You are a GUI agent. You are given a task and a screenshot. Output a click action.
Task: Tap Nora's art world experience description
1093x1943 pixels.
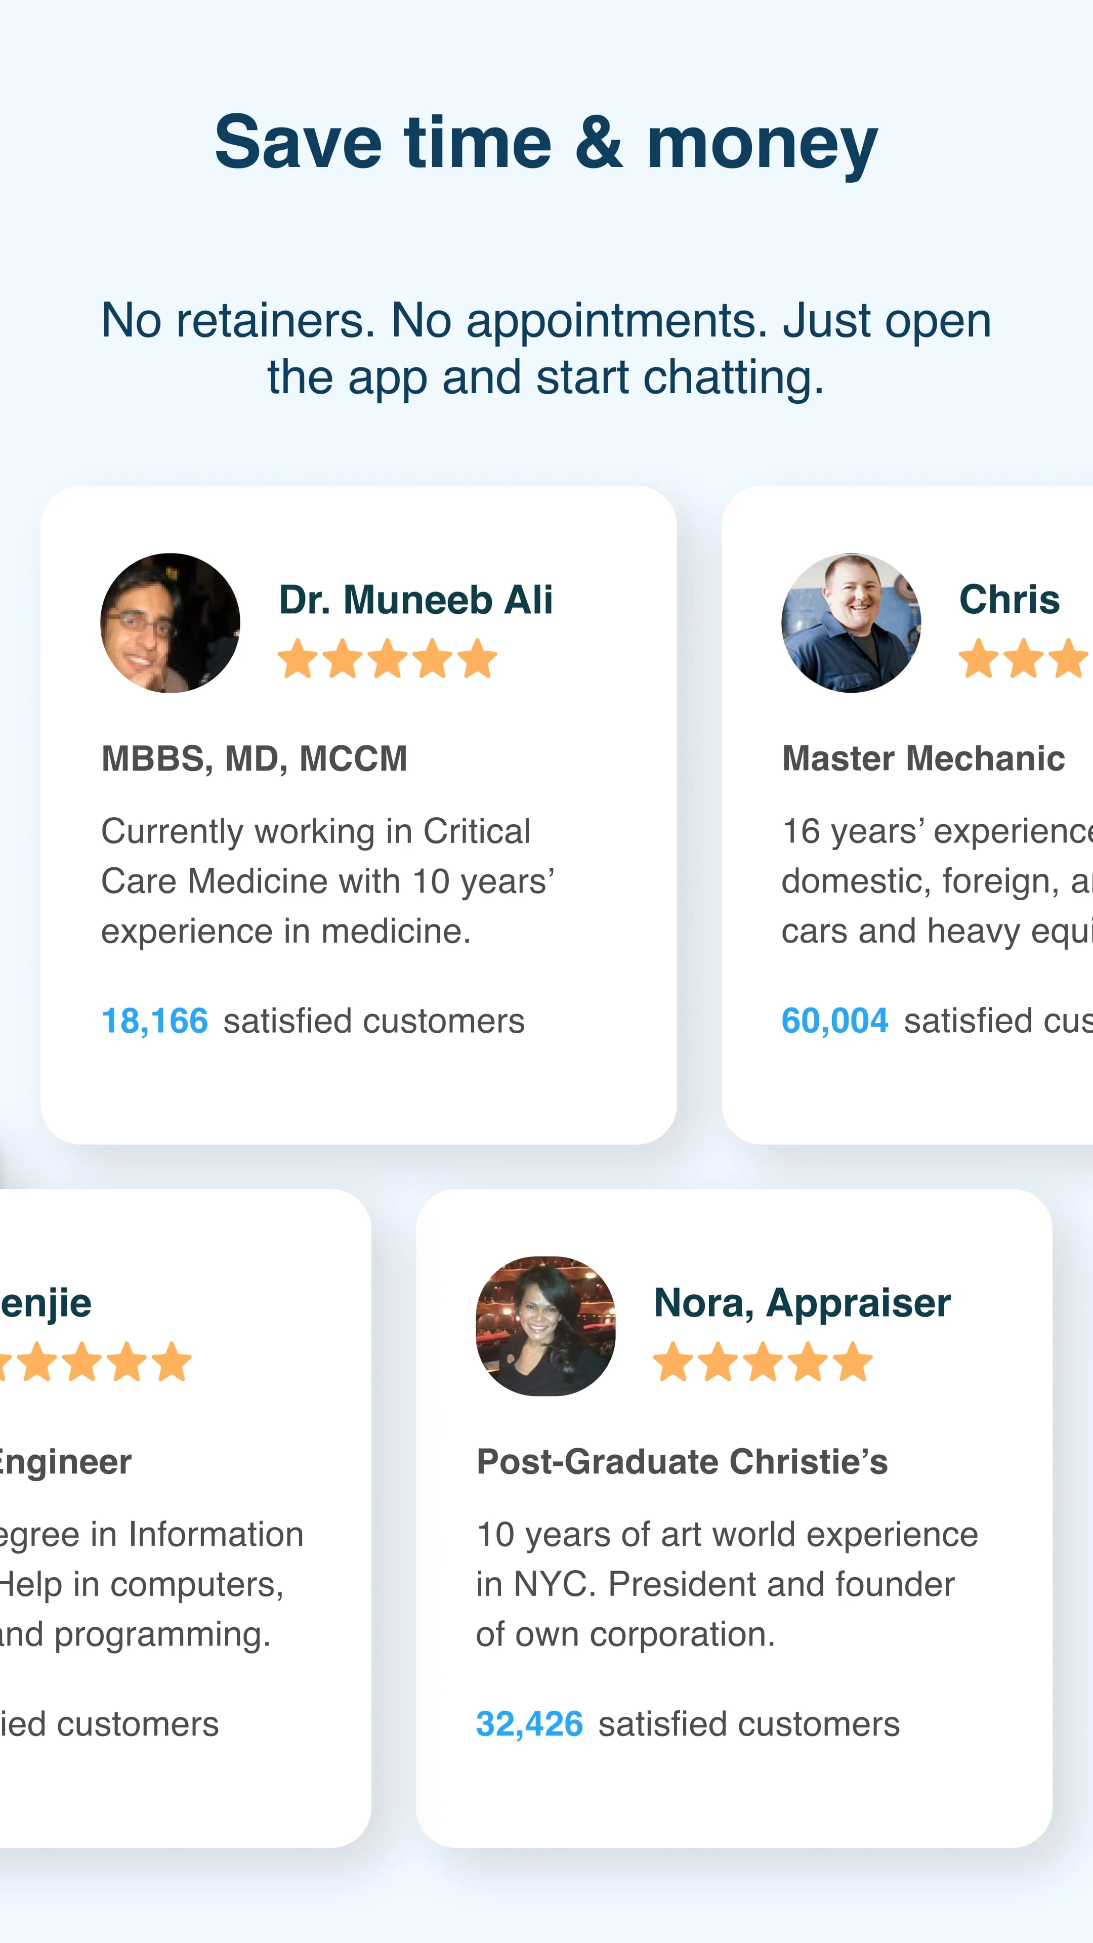point(727,1585)
